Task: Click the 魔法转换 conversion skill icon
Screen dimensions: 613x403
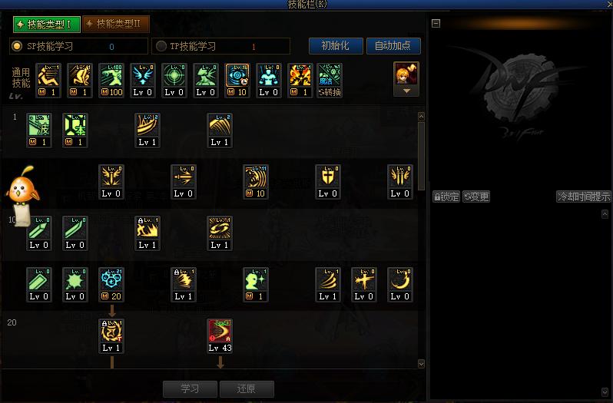Action: coord(330,80)
